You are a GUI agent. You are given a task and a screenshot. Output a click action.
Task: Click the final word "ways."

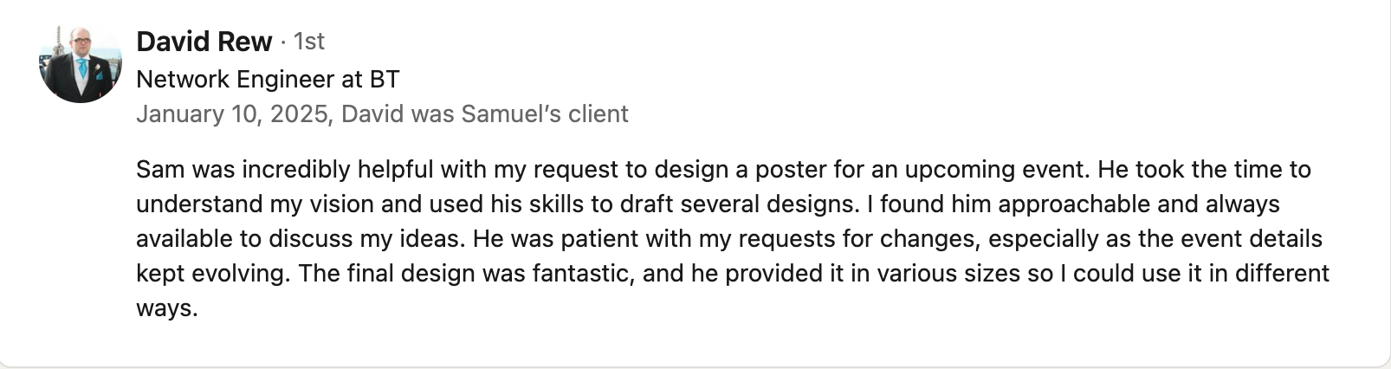pyautogui.click(x=167, y=309)
